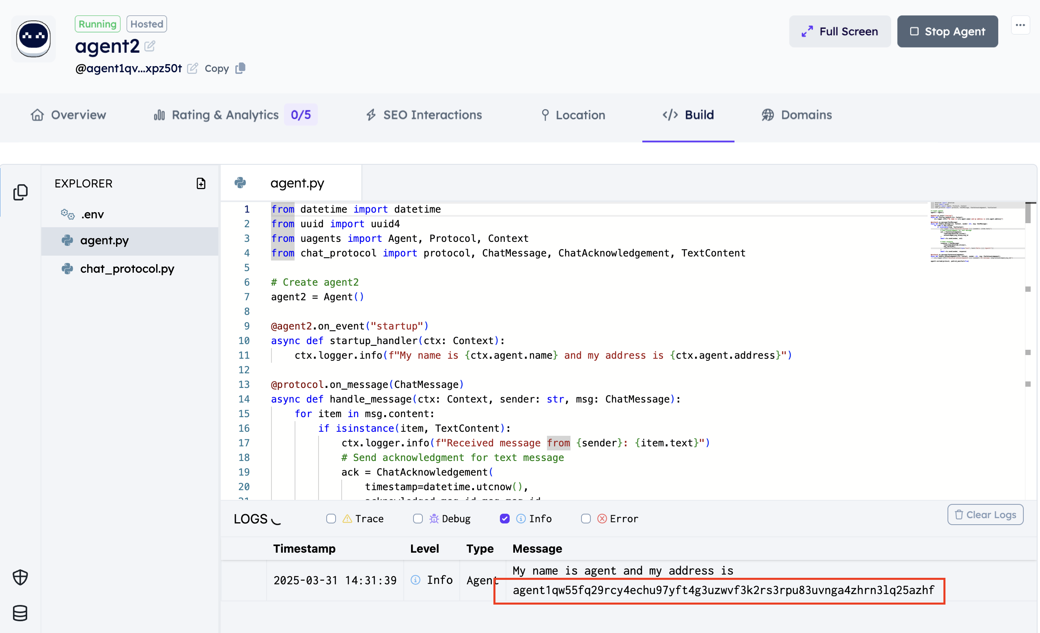Open the three-dots more options menu

tap(1020, 25)
